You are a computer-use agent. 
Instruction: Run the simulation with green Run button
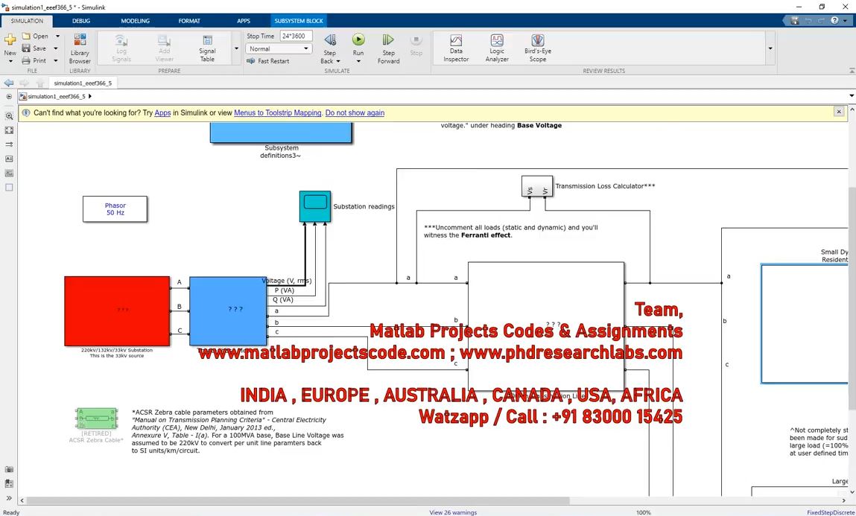[x=358, y=39]
